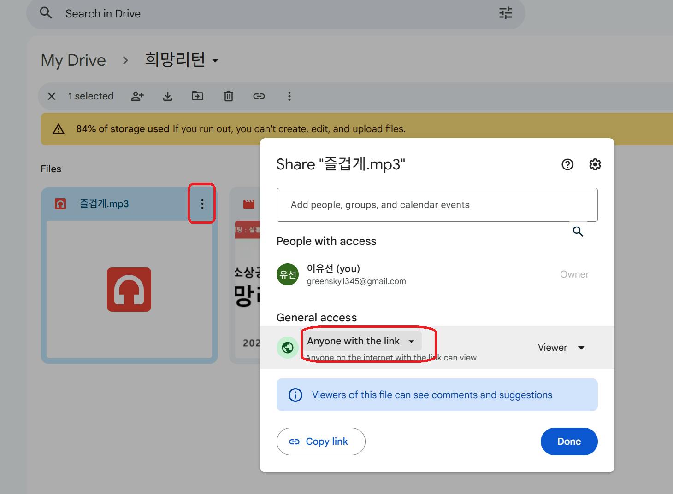Click the copy link toolbar icon

click(259, 96)
